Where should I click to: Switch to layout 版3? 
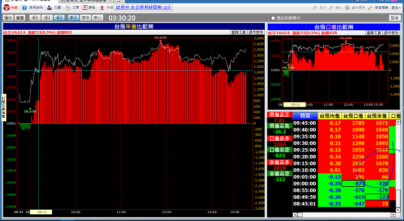point(59,17)
